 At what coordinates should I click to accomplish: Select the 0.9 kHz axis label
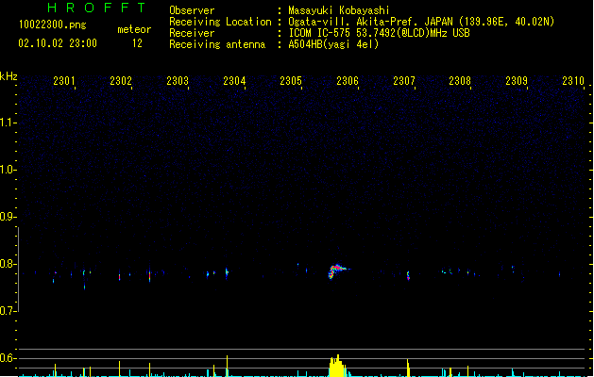pos(8,216)
